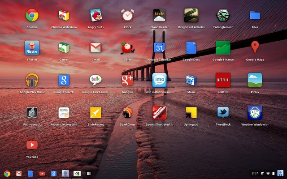This screenshot has width=287, height=179.
Task: Open the Google+ app
Action: coord(127,81)
